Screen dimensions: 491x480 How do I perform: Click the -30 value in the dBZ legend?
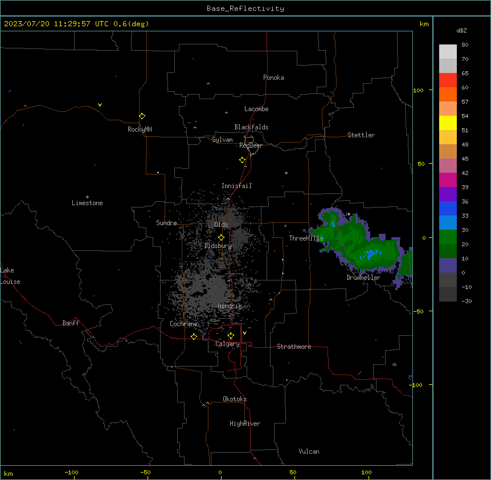coord(467,301)
